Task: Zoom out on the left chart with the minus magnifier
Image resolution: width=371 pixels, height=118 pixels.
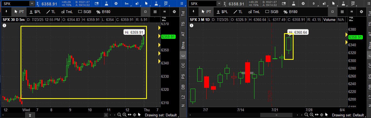Action: point(119,115)
